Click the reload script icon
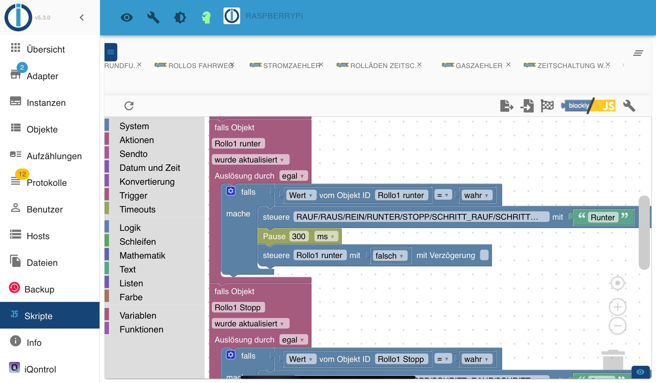The width and height of the screenshot is (656, 383). point(129,106)
